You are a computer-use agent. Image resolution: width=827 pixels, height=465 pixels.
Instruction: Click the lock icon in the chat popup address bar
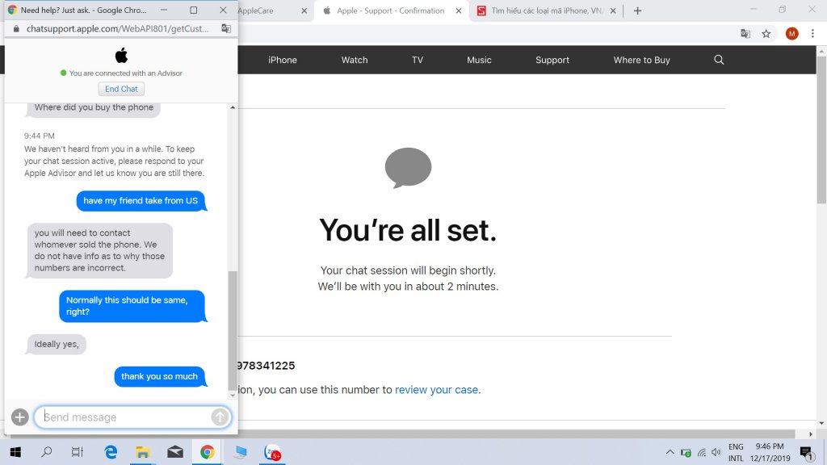coord(16,28)
